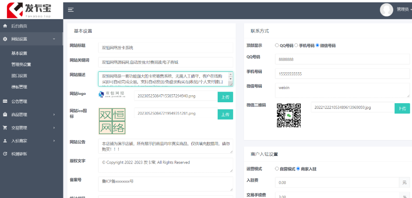Click the 网站描述 textarea scrollbar down arrow
Viewport: 412px width, 198px height.
231,79
